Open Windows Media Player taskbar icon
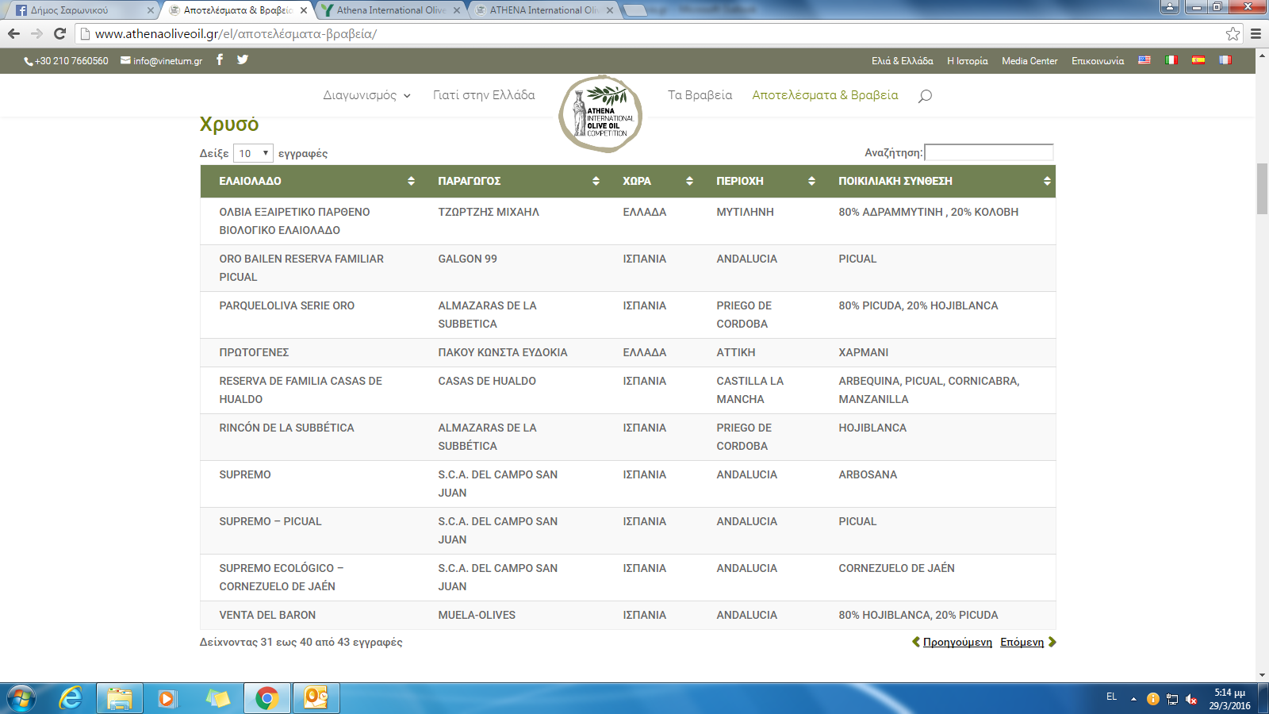Viewport: 1269px width, 714px height. 167,698
